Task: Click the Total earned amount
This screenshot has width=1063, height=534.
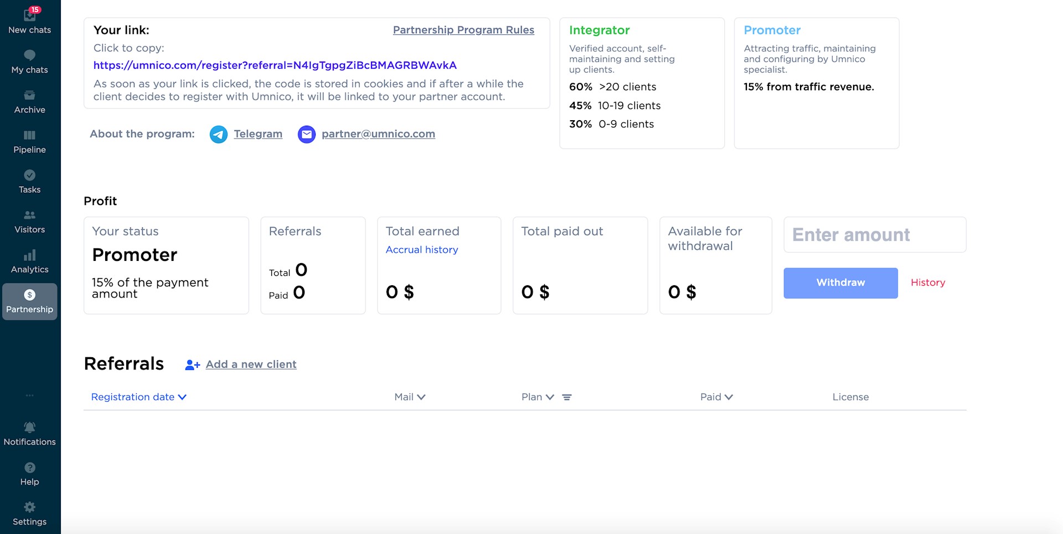Action: coord(400,292)
